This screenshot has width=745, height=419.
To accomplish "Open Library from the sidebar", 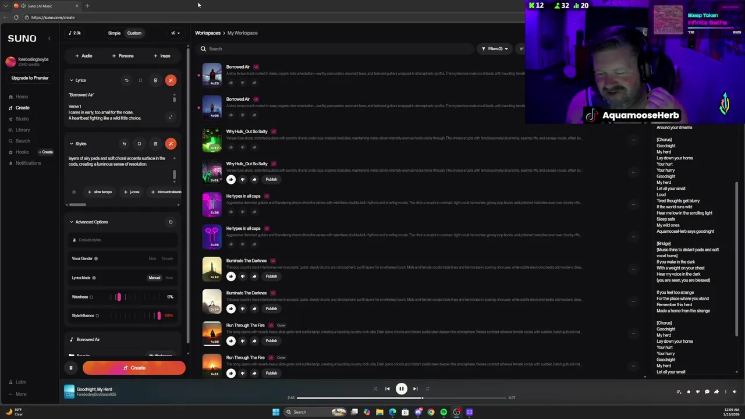I will (19, 130).
